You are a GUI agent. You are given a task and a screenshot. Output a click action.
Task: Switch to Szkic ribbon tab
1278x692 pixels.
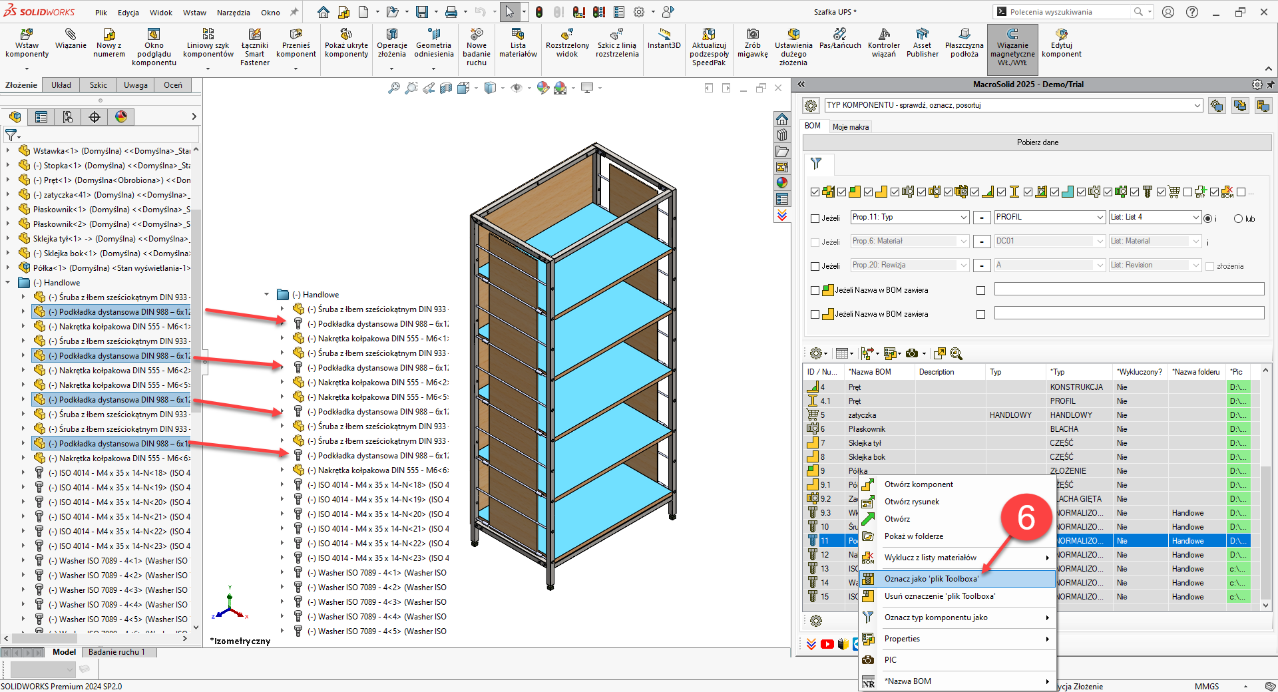pyautogui.click(x=99, y=85)
